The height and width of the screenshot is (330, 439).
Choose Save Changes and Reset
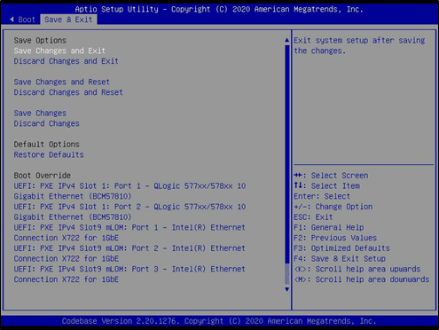[61, 82]
